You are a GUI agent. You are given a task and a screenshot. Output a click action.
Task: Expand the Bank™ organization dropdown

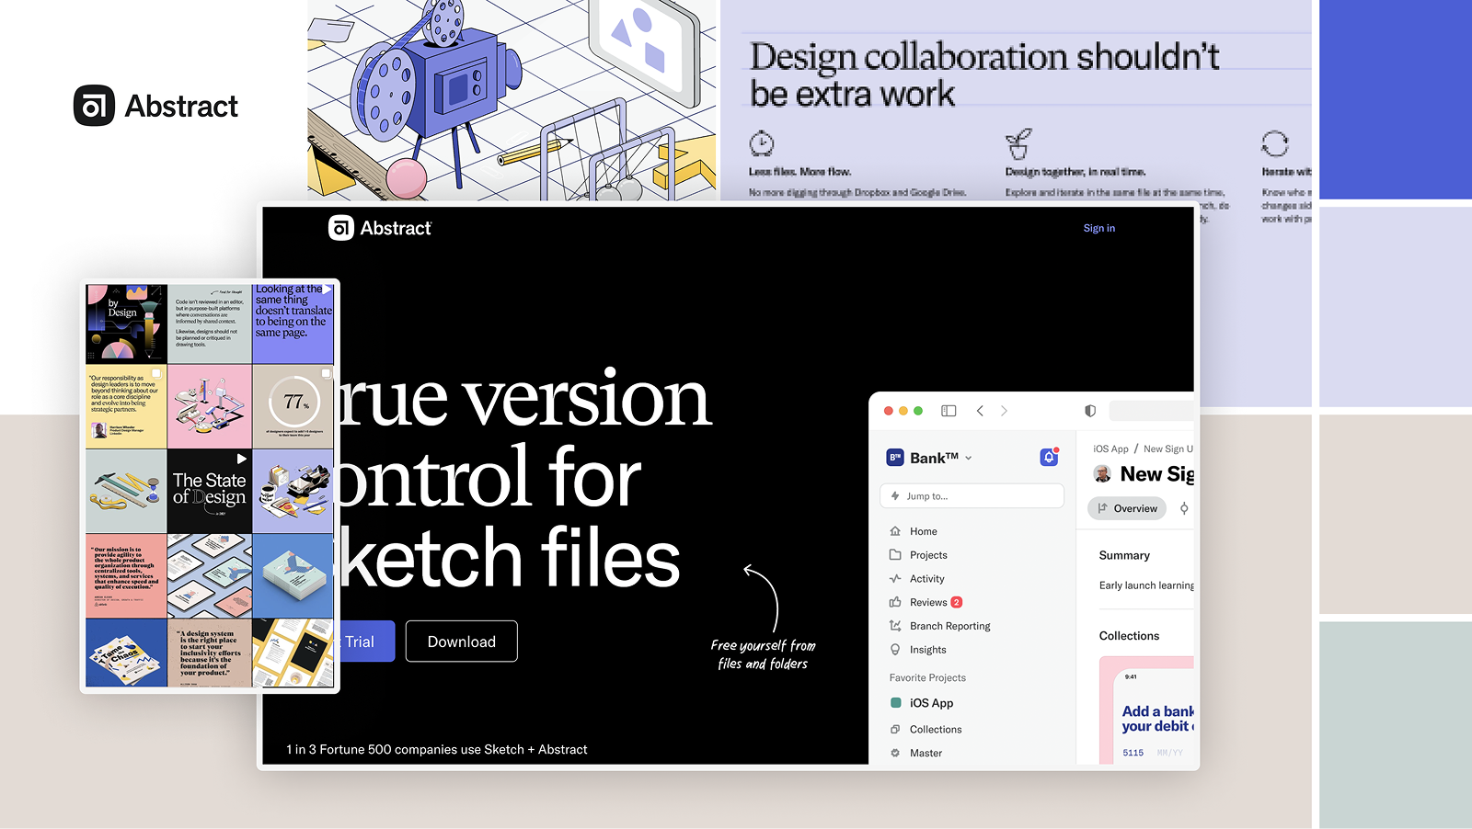(968, 458)
